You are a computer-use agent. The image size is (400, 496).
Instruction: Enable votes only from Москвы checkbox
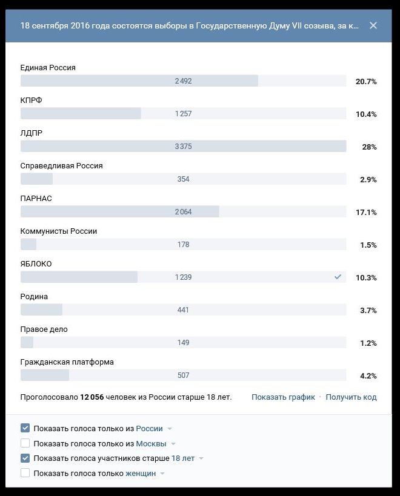[x=25, y=443]
